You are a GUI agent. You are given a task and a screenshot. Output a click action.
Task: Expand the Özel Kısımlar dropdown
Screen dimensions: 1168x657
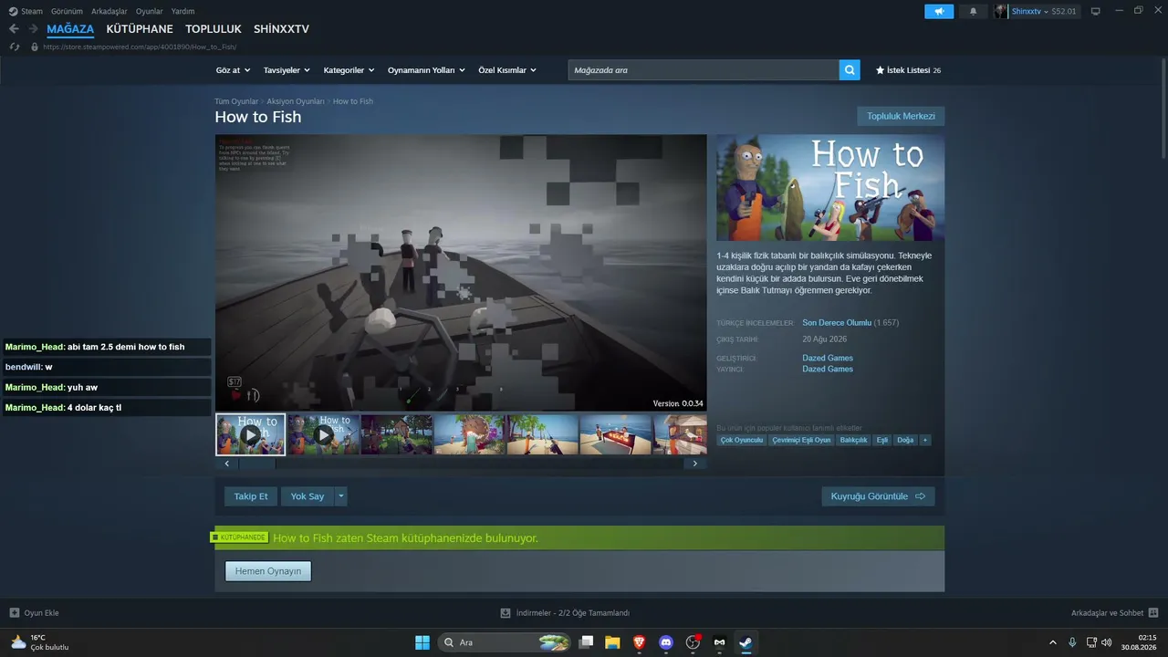point(507,70)
